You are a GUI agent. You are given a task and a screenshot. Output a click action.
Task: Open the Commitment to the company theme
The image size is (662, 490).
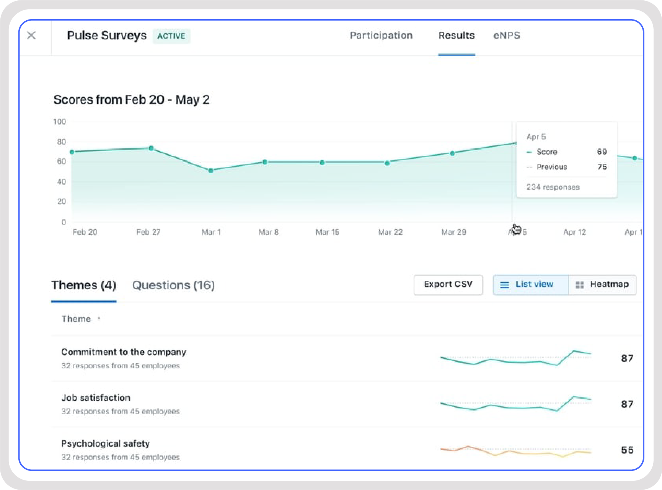124,352
